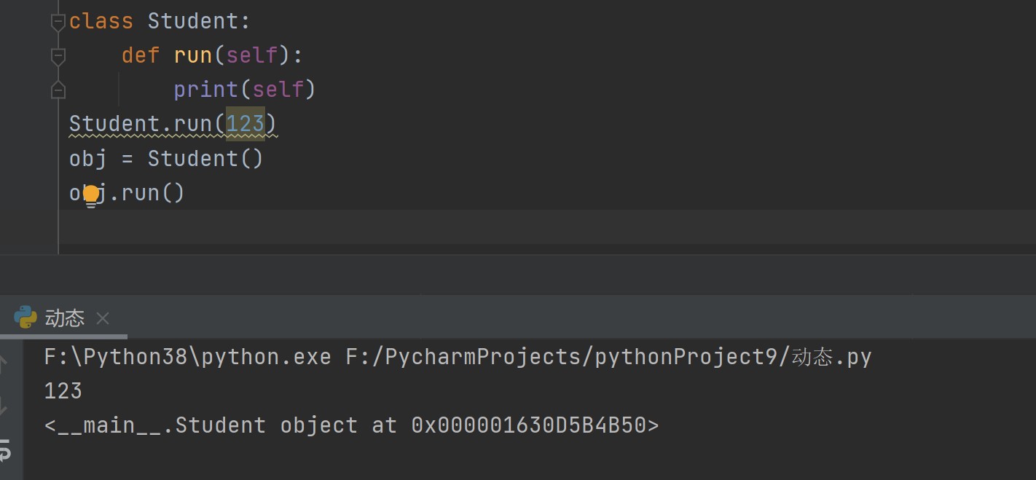The width and height of the screenshot is (1036, 480).
Task: Place cursor on the obj = Student() line
Action: pos(165,159)
